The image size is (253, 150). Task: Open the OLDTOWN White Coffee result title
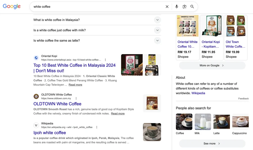(57, 104)
